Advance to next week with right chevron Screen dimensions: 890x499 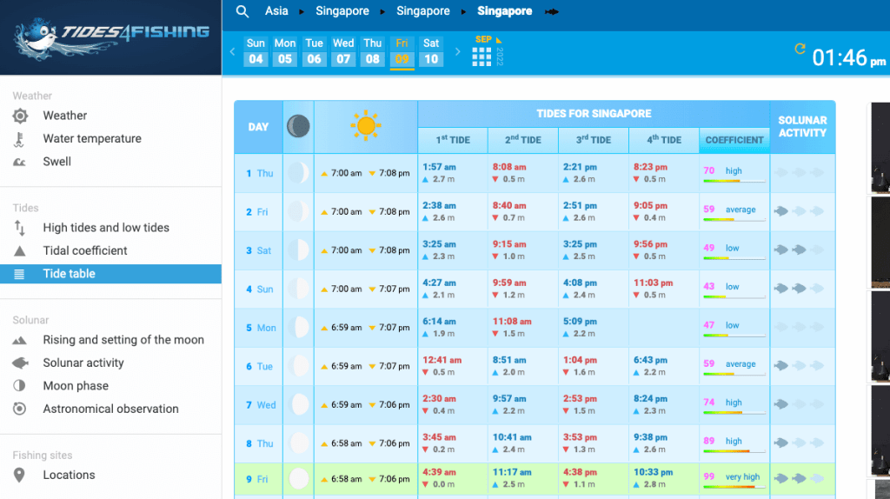[x=458, y=52]
